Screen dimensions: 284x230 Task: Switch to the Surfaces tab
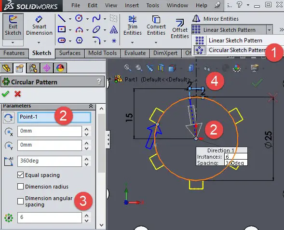70,53
